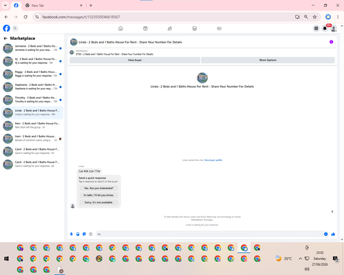Send quick reply 'Yes. Are you interested?'
344x275 pixels.
coord(98,188)
